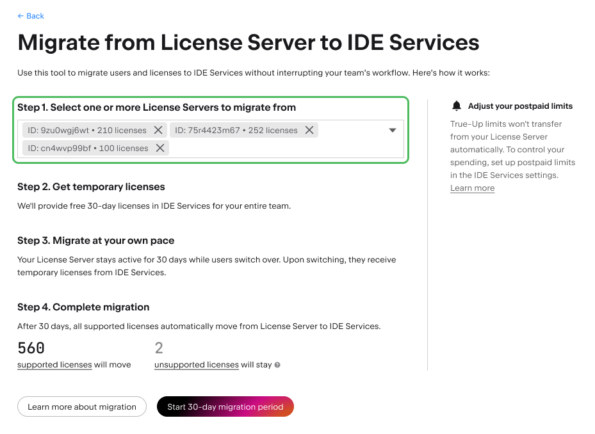Viewport: 595px width, 434px height.
Task: Select the chip showing 252 licenses
Action: [x=237, y=130]
